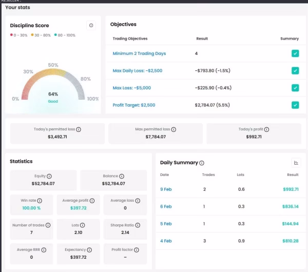Click info icon next to Today's permitted loss
Viewport: 308px width, 272px height.
pos(79,129)
